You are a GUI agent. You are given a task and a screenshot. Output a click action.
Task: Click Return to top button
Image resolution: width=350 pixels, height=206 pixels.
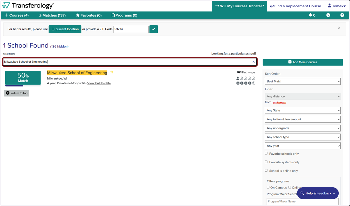point(17,93)
